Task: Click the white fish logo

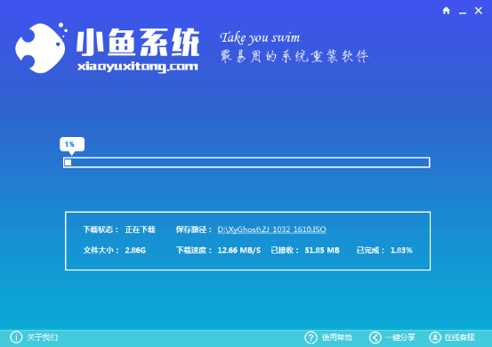Action: tap(41, 48)
